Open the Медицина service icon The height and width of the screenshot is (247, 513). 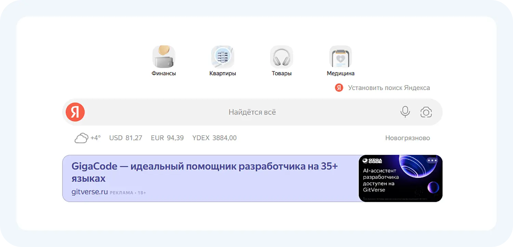[x=340, y=57]
